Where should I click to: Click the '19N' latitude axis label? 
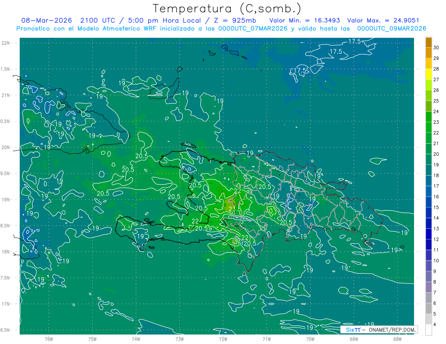pos(5,199)
